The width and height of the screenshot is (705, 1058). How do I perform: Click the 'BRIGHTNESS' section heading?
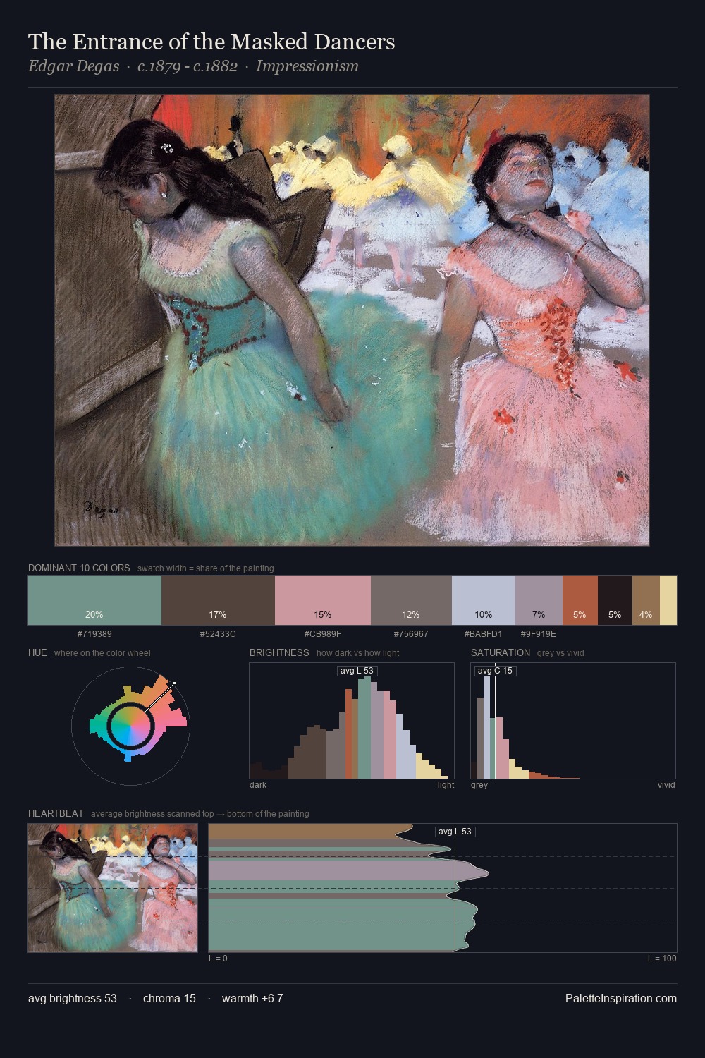pos(279,652)
